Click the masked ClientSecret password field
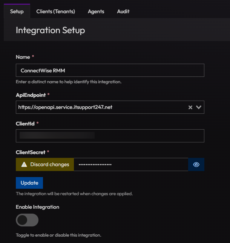 pos(131,164)
